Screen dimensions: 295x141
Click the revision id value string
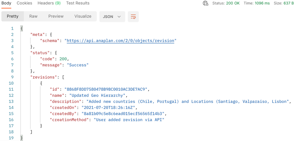click(106, 89)
